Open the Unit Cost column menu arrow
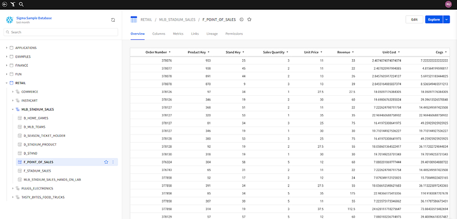The height and width of the screenshot is (219, 457). (399, 52)
